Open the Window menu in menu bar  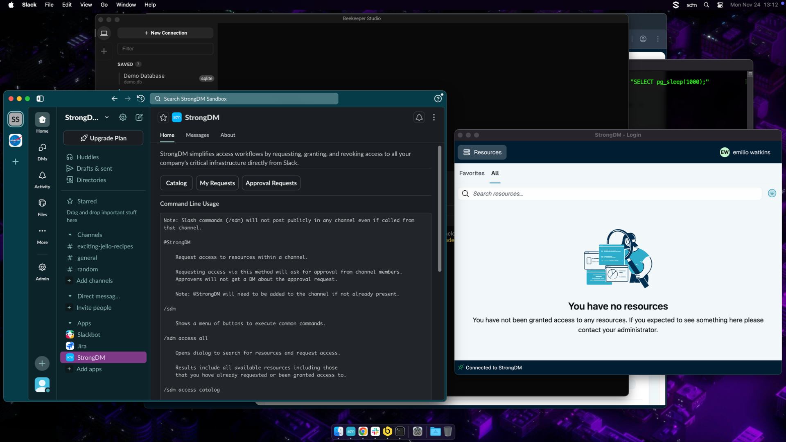(x=126, y=5)
